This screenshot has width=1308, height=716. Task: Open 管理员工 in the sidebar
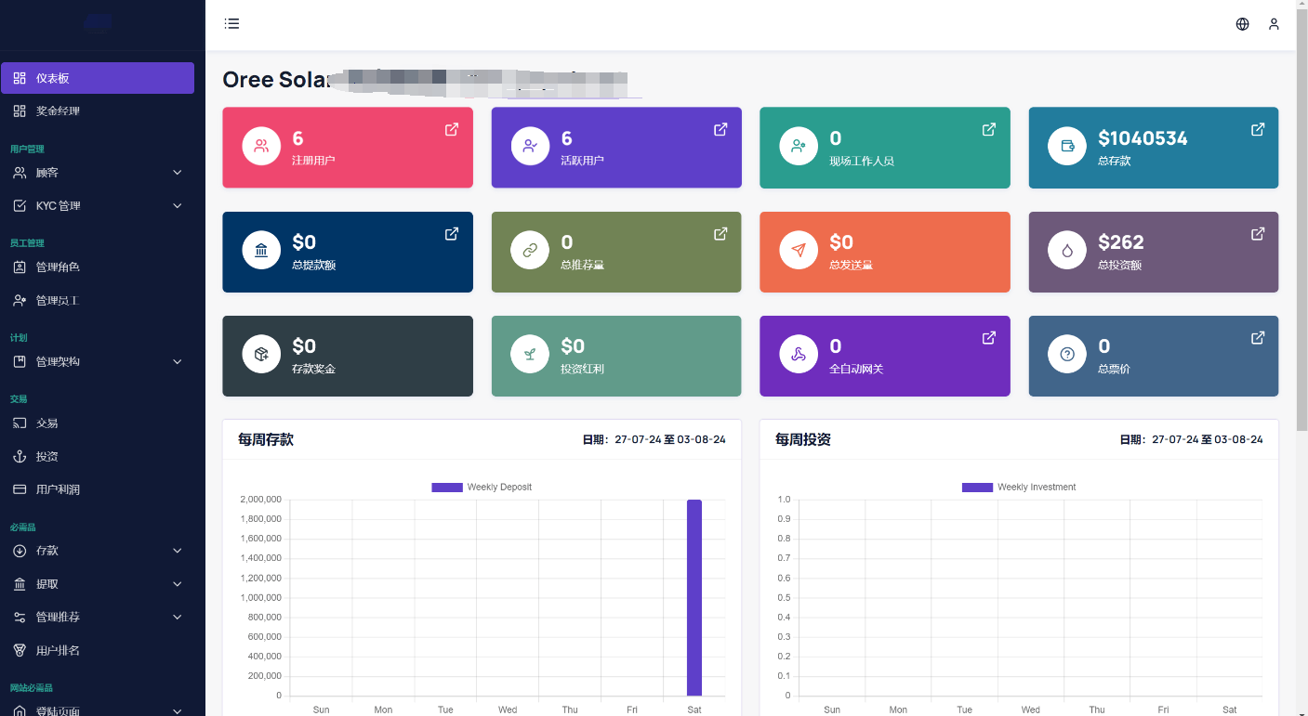tap(98, 301)
